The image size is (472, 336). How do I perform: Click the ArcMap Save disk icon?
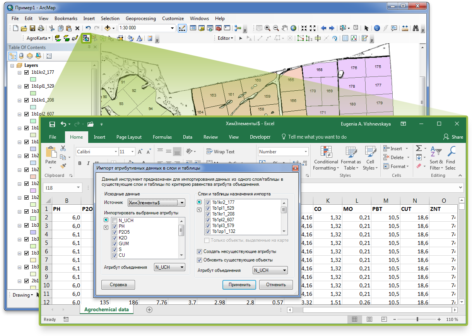pos(32,28)
